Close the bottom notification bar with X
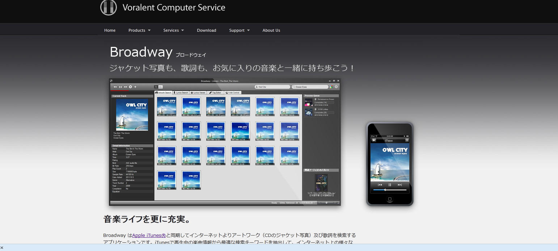This screenshot has width=558, height=251. pyautogui.click(x=2, y=247)
